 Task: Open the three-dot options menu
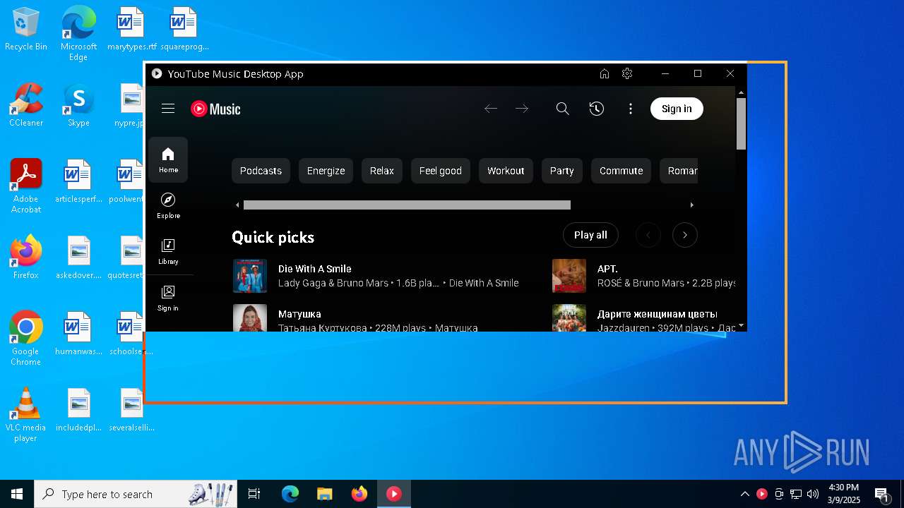(631, 109)
